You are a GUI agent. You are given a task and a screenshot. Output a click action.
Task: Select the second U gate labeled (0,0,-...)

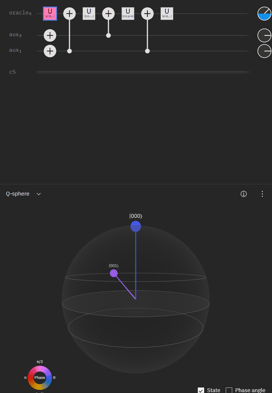pyautogui.click(x=89, y=14)
